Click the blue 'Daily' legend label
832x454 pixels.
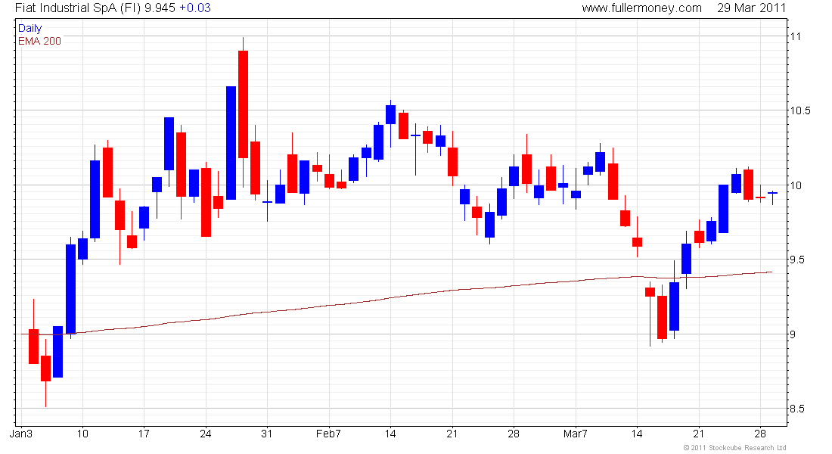coord(29,28)
